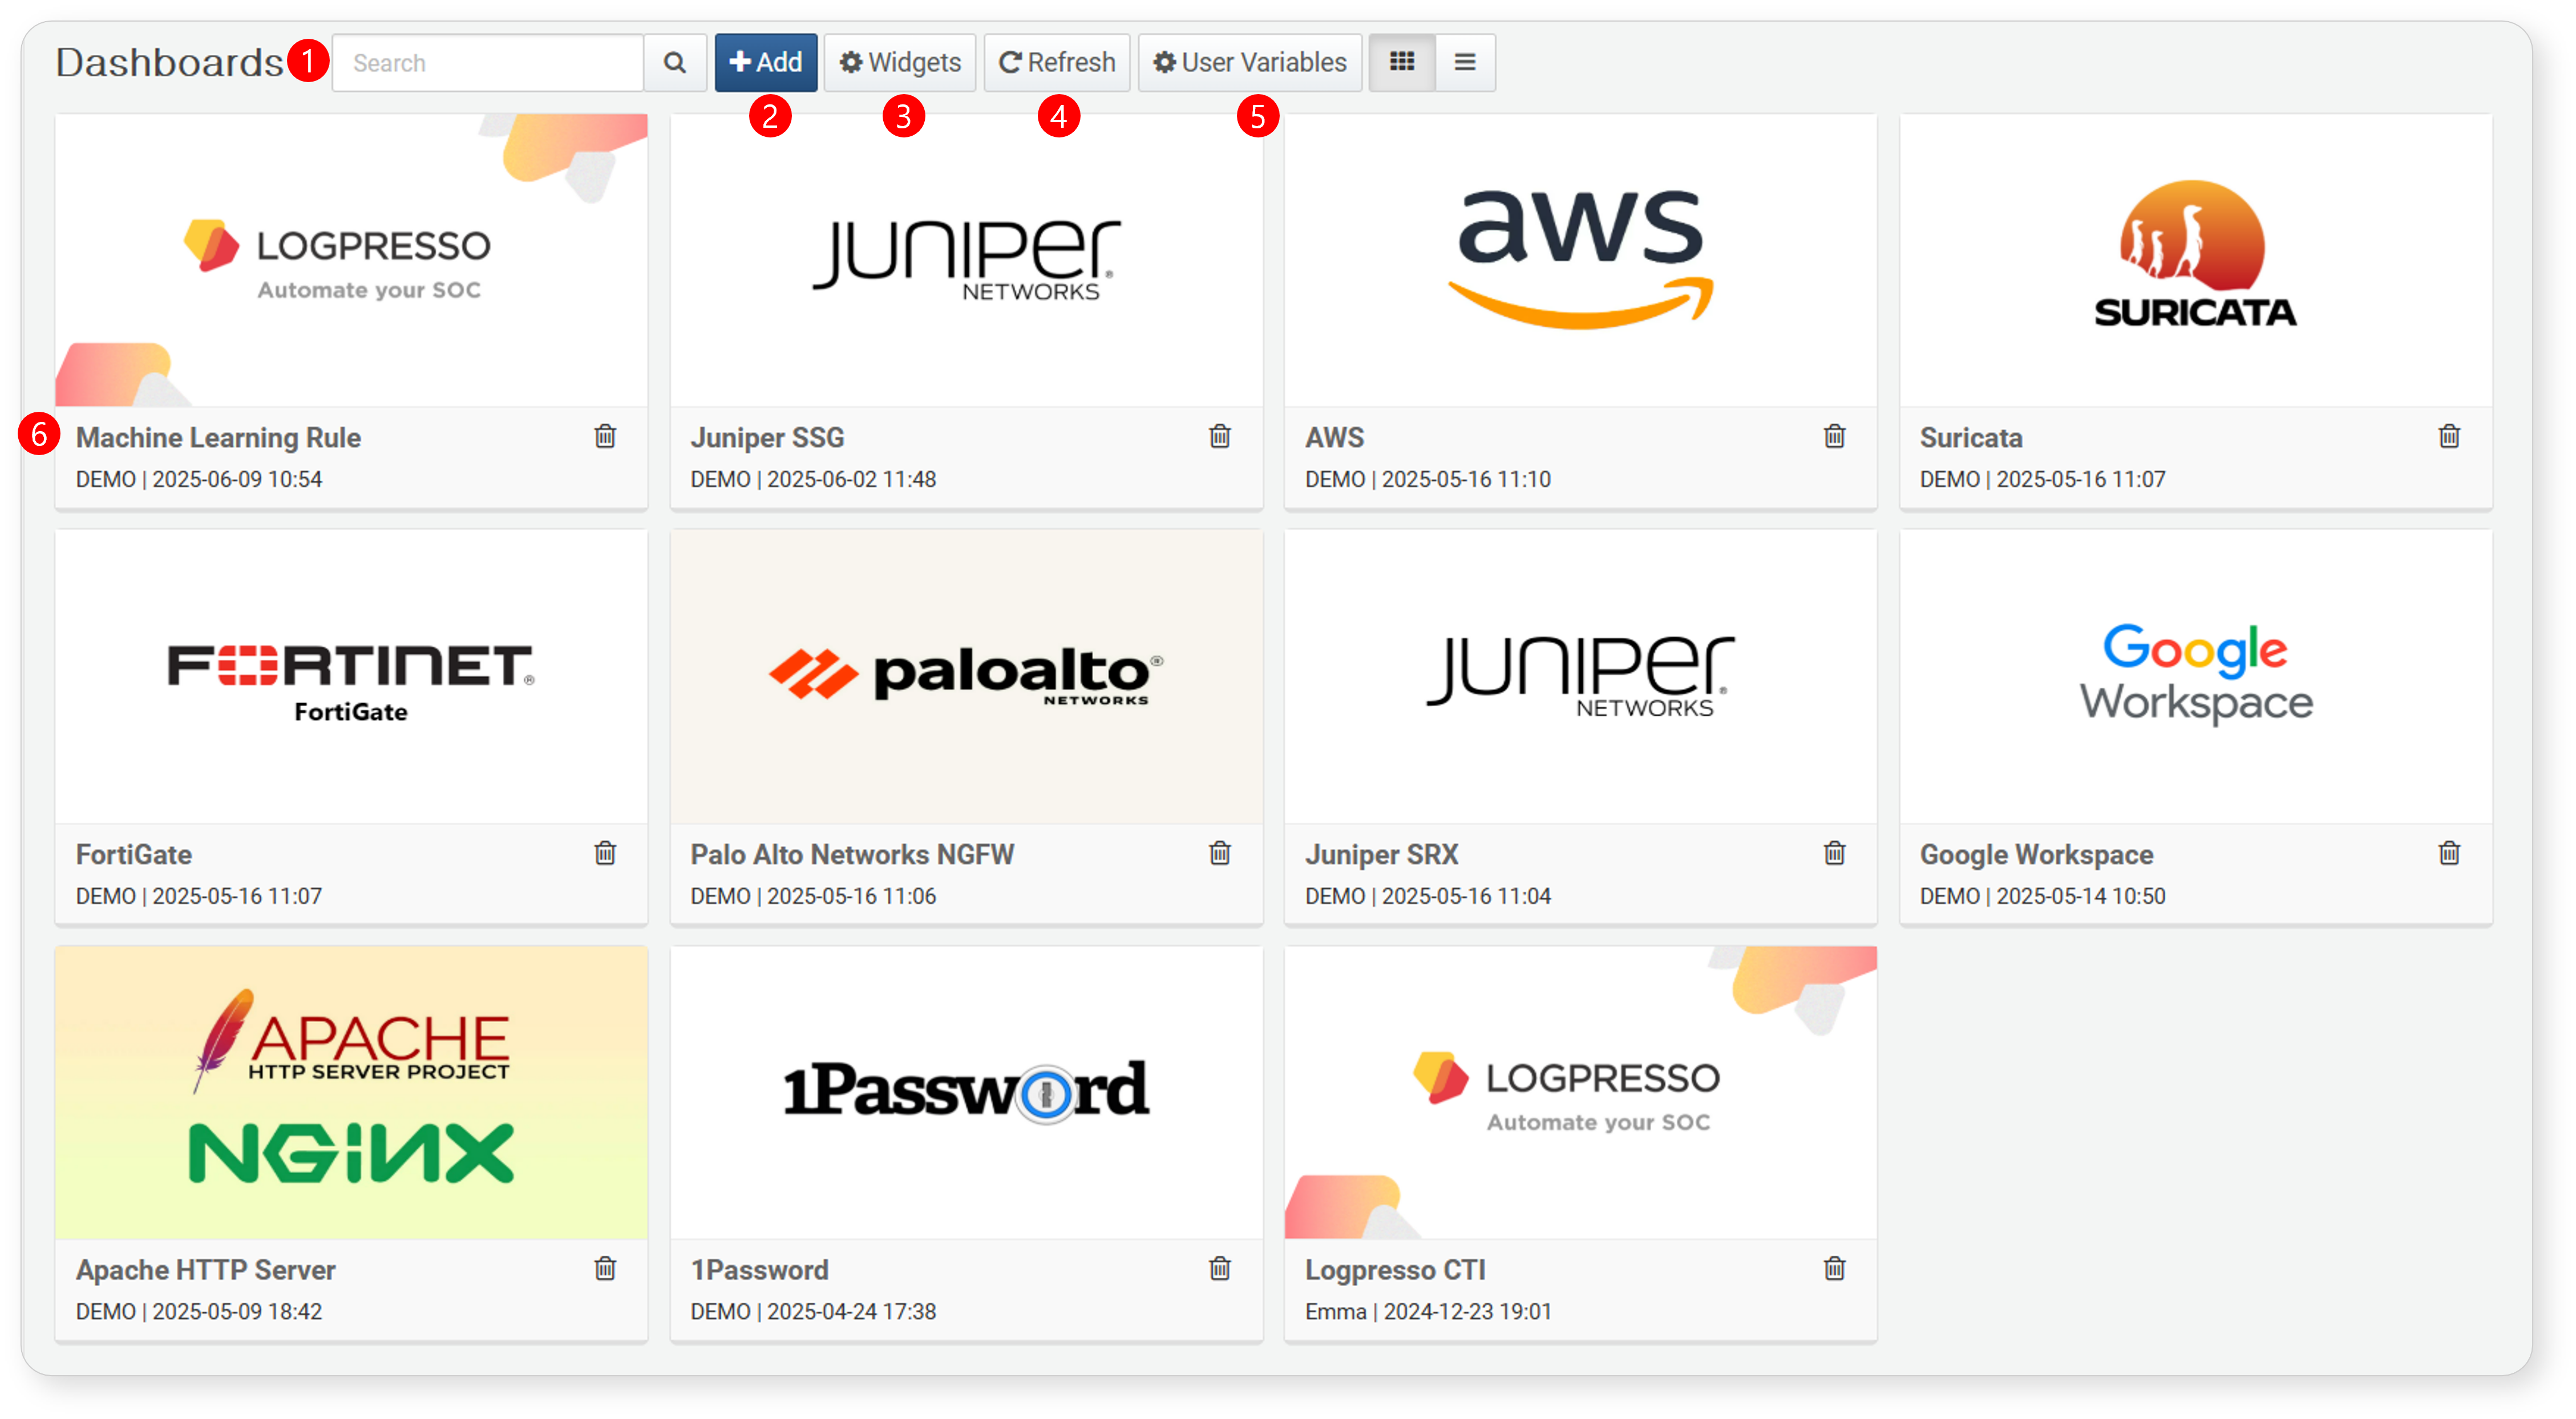Open the Widgets settings

[x=900, y=63]
